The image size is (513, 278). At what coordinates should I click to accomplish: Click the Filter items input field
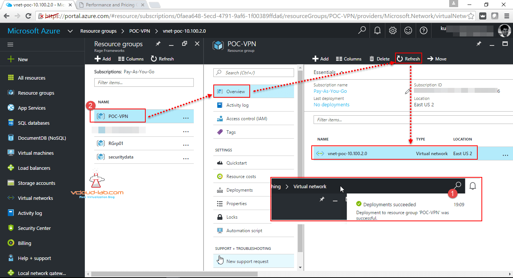[x=144, y=82]
